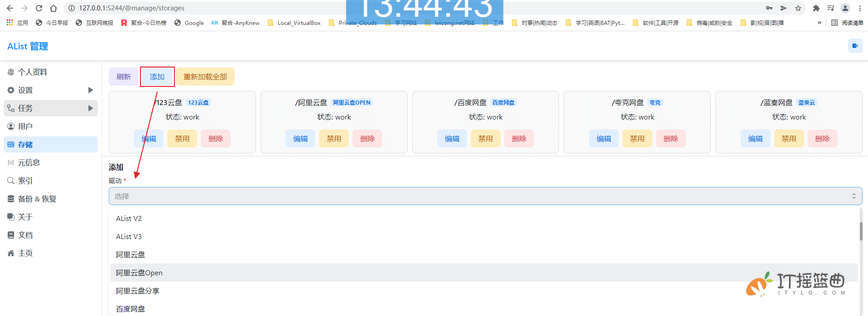Open the 软件|工具|开源 bookmark folder

656,23
